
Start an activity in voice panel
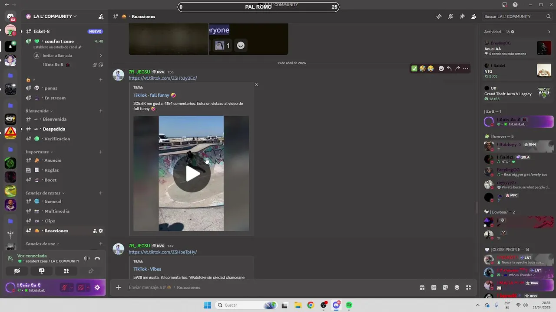click(66, 271)
